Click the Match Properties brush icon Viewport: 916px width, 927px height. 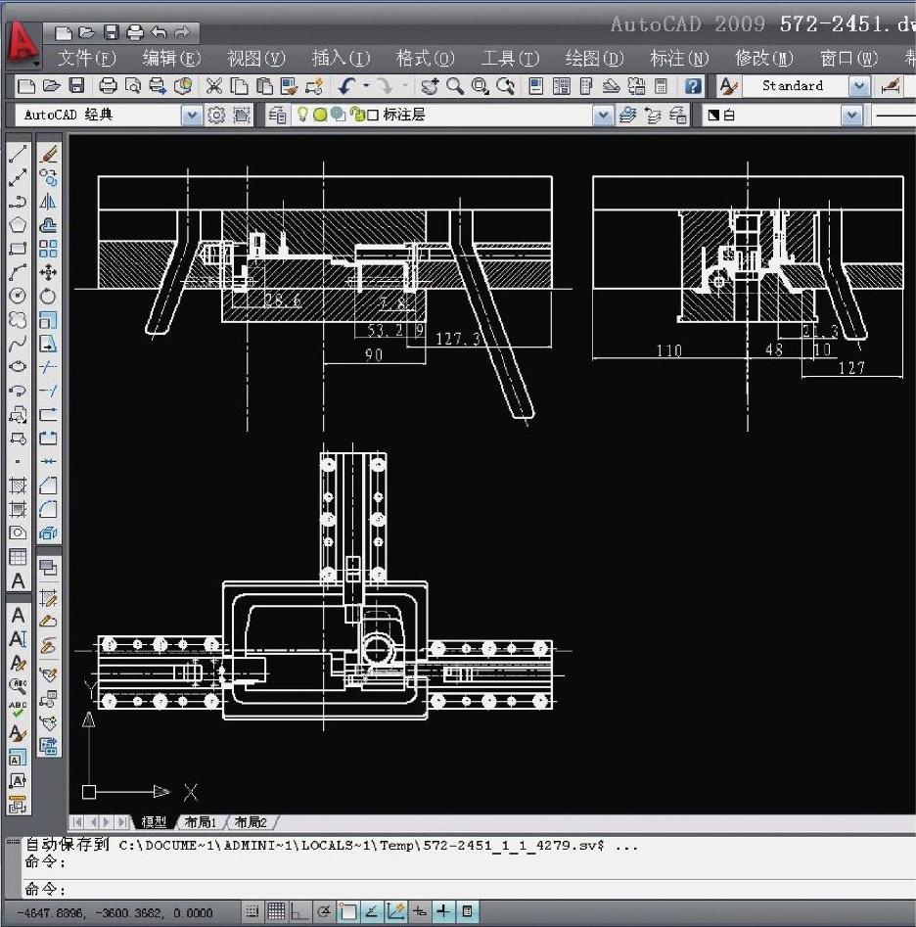tap(314, 86)
